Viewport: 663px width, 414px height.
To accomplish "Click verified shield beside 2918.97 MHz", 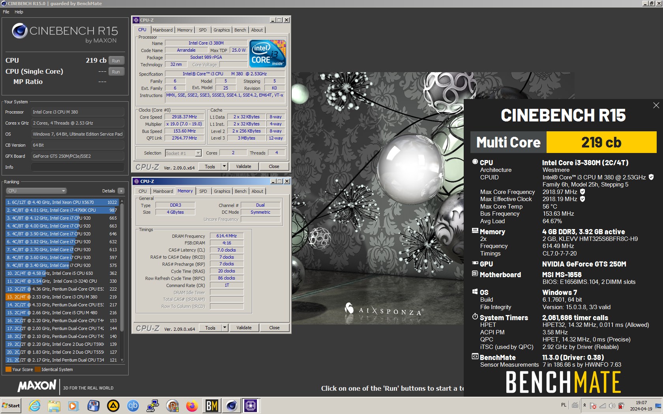I will click(582, 192).
